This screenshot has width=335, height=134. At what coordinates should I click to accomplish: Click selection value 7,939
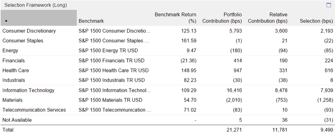pos(327,90)
